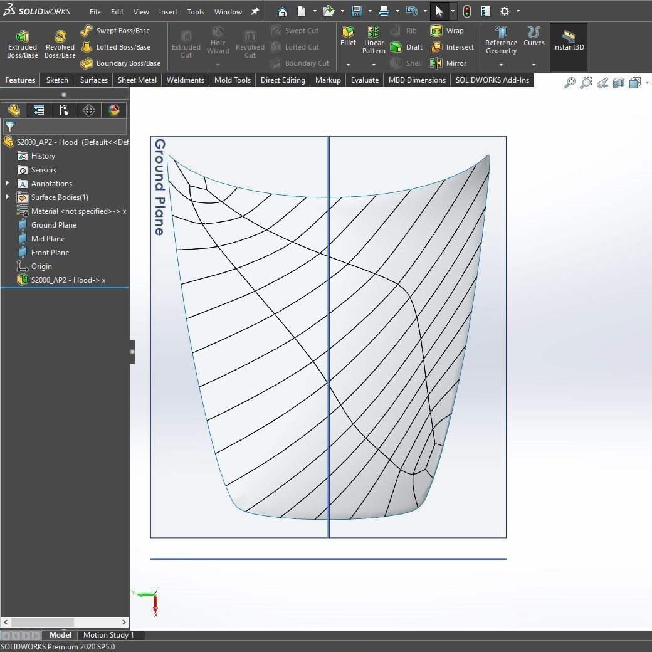Open FeatureManager Design Tree tab
Image resolution: width=652 pixels, height=652 pixels.
(14, 110)
